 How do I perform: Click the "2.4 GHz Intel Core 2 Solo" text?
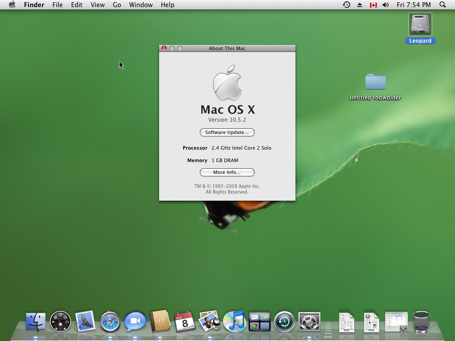(241, 147)
